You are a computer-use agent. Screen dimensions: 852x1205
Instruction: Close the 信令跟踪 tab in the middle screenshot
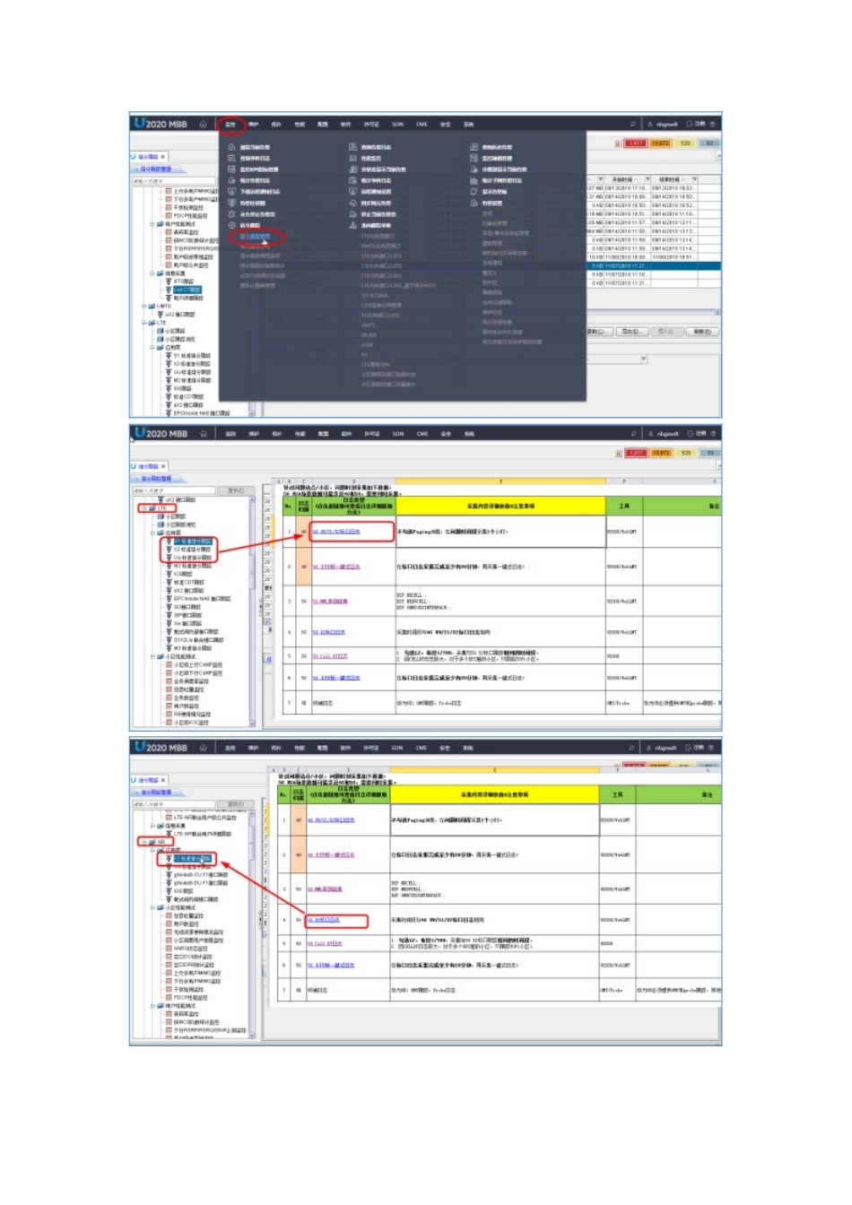pyautogui.click(x=163, y=467)
